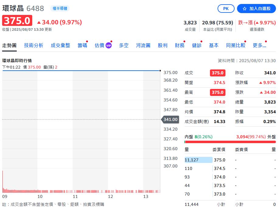
Task: Click the 委買價 373.0 row
Action: (205, 194)
